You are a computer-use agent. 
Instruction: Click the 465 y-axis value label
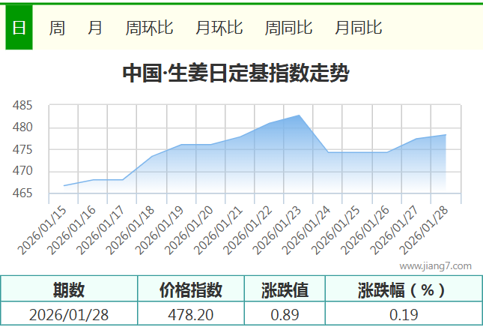click(x=23, y=193)
